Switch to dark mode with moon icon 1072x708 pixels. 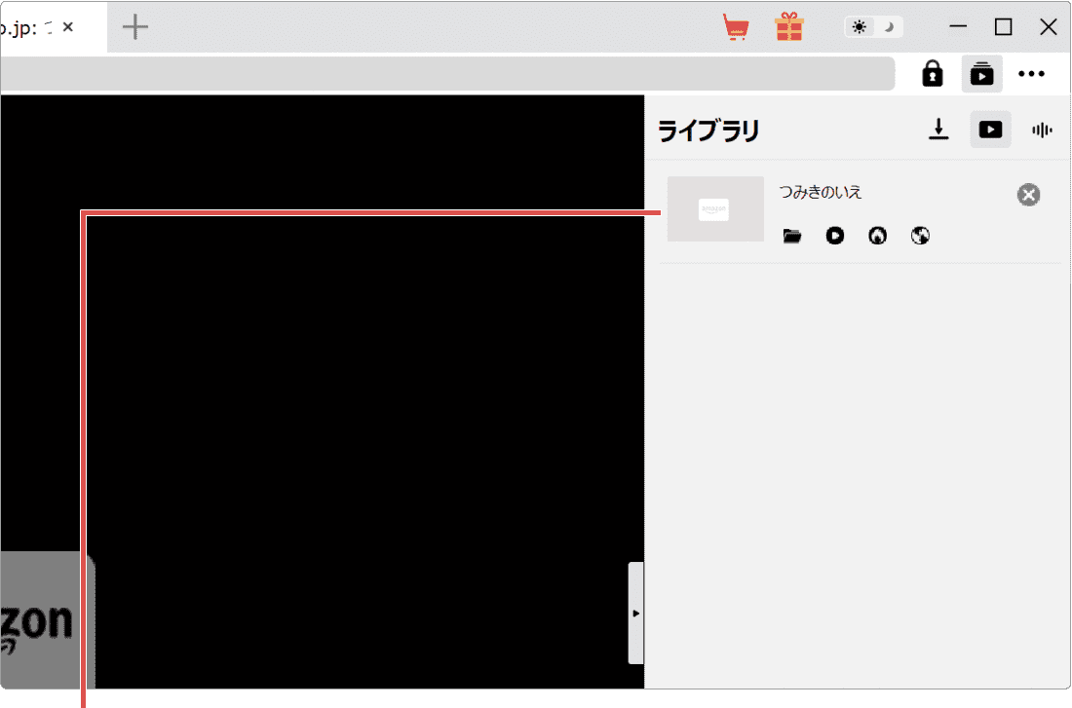click(888, 27)
